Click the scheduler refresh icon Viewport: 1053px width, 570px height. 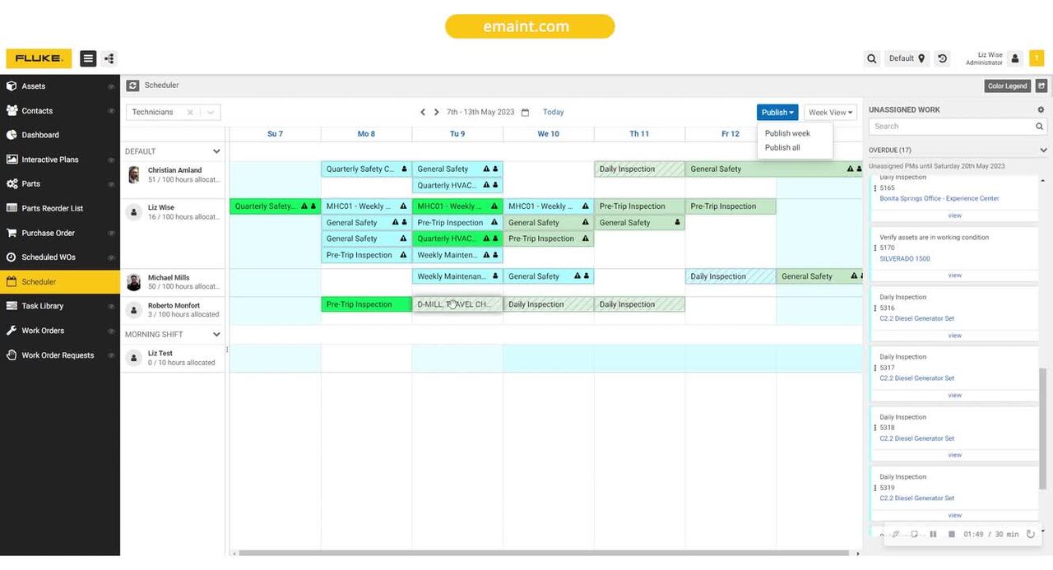[132, 86]
